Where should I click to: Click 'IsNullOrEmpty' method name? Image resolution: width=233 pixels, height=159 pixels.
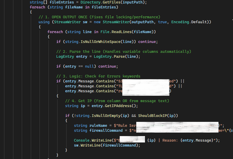coord(106,116)
